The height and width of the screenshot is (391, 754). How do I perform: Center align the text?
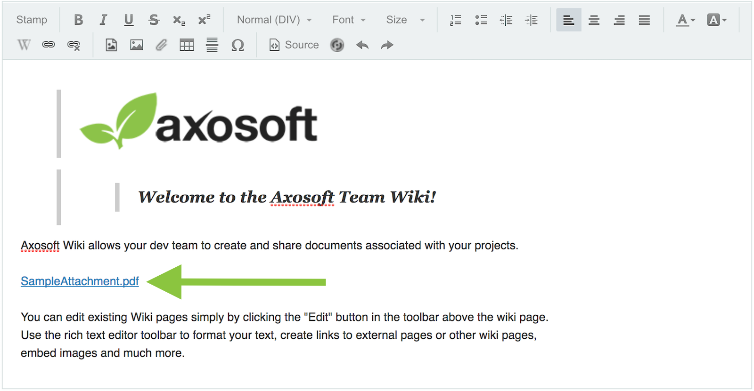coord(594,20)
